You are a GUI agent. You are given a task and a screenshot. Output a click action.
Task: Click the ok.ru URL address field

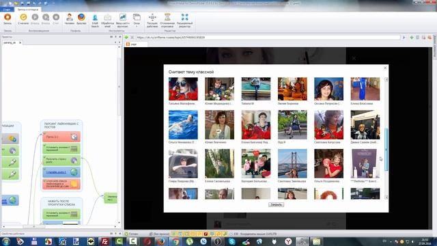pyautogui.click(x=268, y=38)
